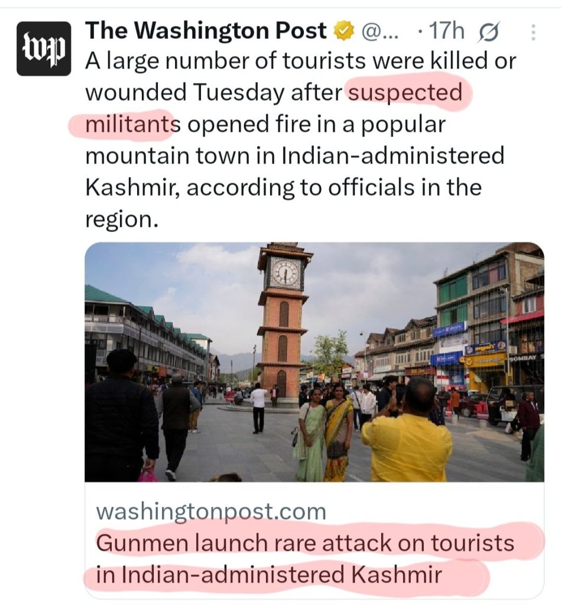The width and height of the screenshot is (561, 605).
Task: Open the three-dot more options menu
Action: click(533, 32)
